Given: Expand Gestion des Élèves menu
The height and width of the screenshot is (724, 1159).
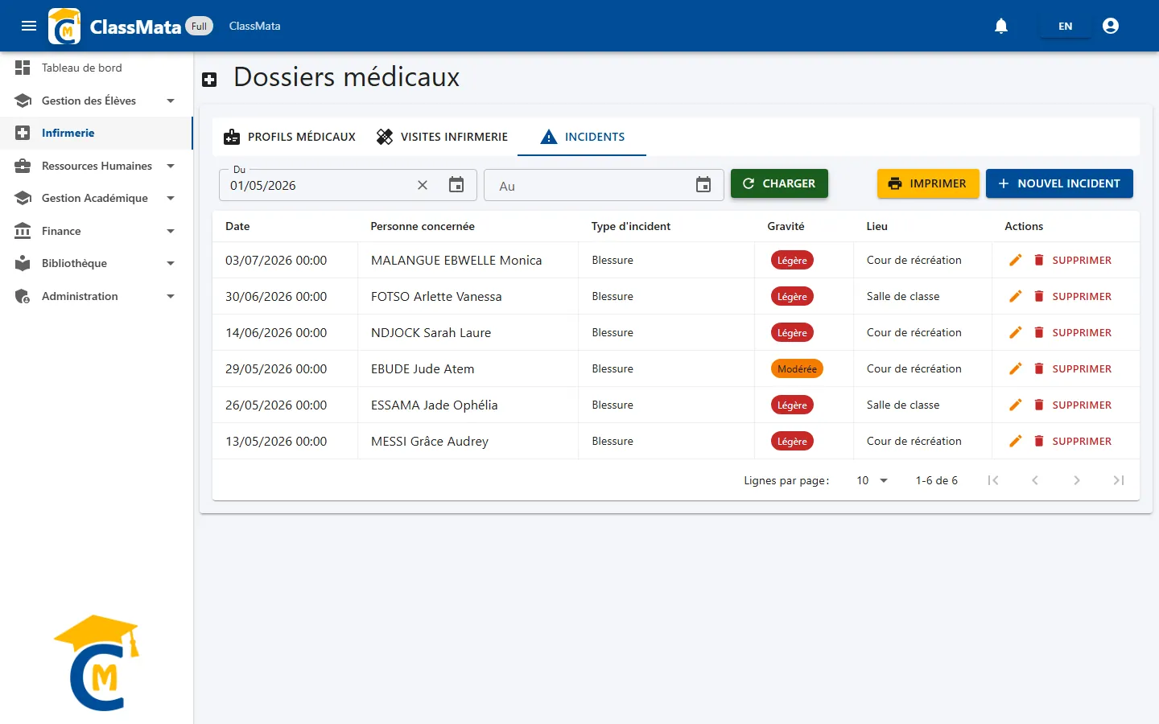Looking at the screenshot, I should [x=97, y=101].
